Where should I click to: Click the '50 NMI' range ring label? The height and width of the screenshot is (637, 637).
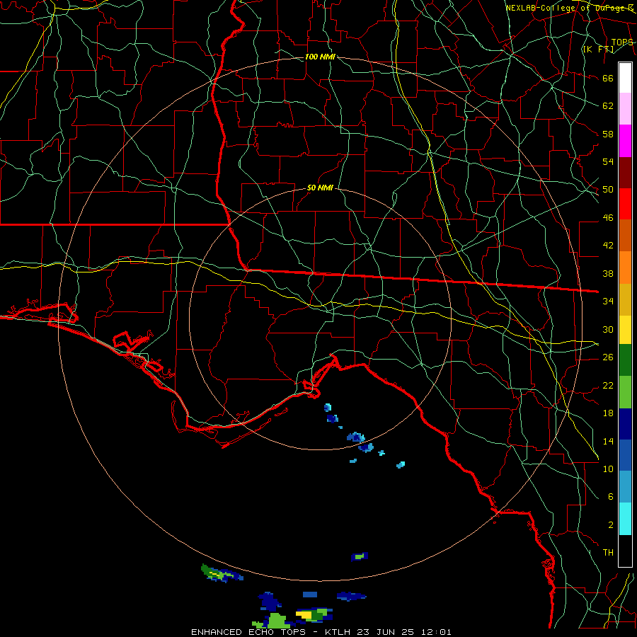point(320,188)
